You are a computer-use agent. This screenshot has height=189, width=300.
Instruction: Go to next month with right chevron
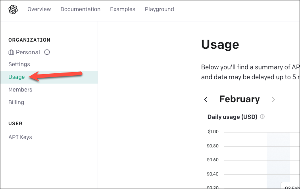point(273,99)
